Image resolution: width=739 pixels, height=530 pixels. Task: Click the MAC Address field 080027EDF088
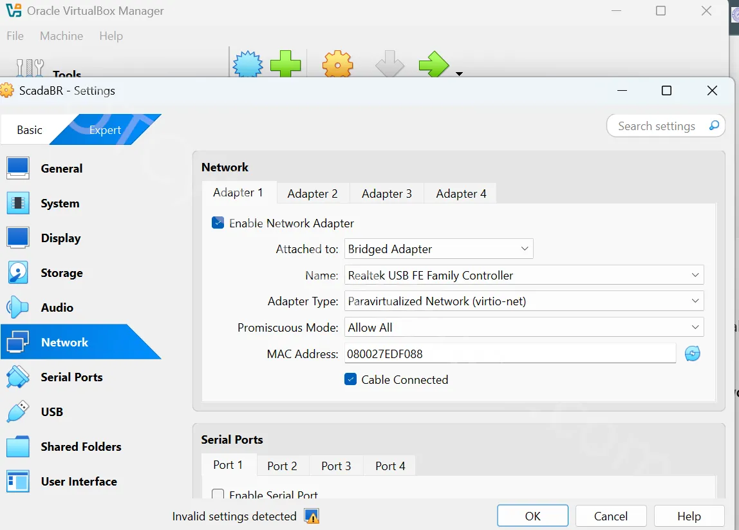pyautogui.click(x=510, y=353)
